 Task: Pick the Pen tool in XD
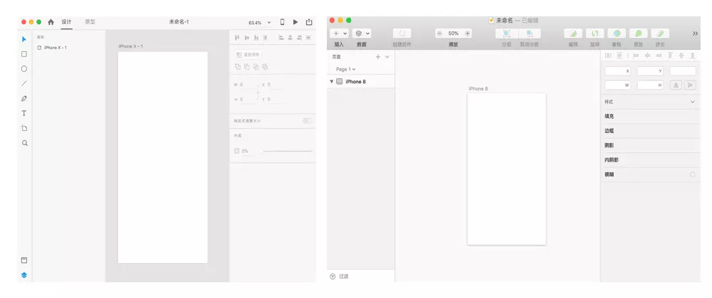pos(24,98)
